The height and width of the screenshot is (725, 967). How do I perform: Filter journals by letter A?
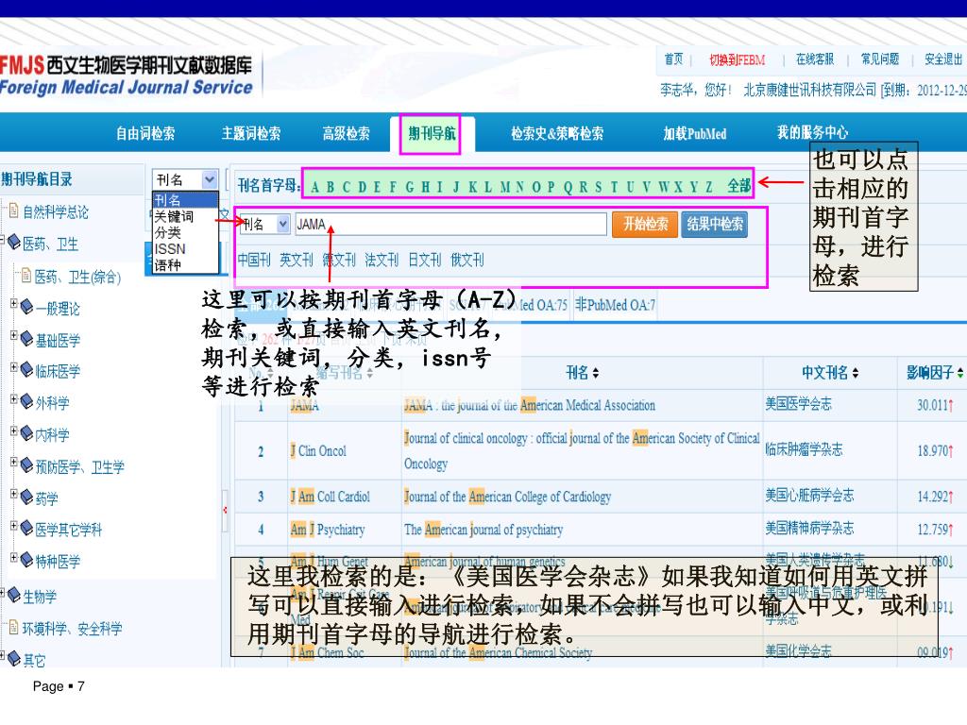[314, 187]
